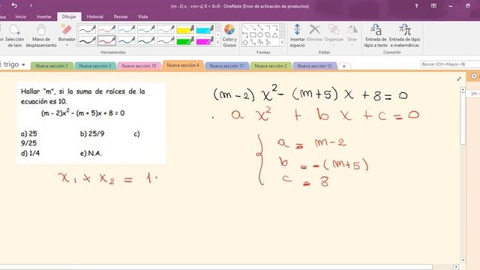Image resolution: width=480 pixels, height=270 pixels.
Task: Activate the Mano de desplazamiento tool
Action: tap(41, 36)
